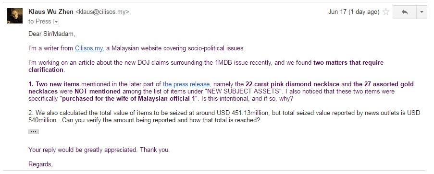
Task: Open 'the press release' hyperlink
Action: (187, 84)
